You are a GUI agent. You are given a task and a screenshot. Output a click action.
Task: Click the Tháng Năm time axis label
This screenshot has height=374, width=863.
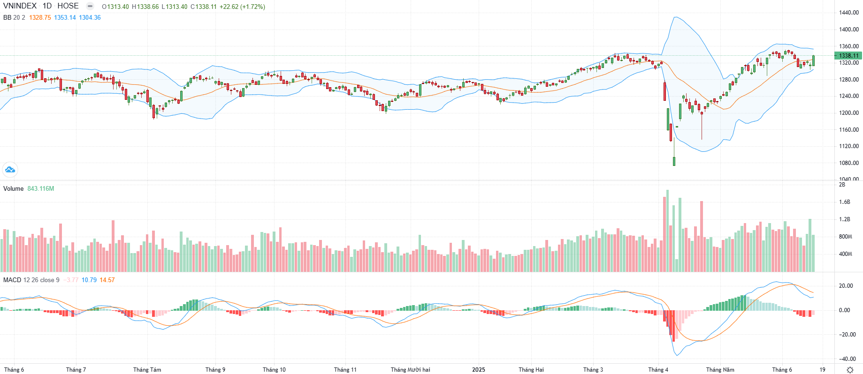coord(720,370)
